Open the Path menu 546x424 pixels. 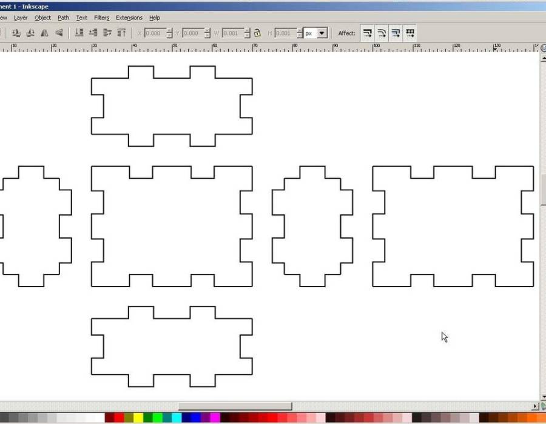pos(63,18)
